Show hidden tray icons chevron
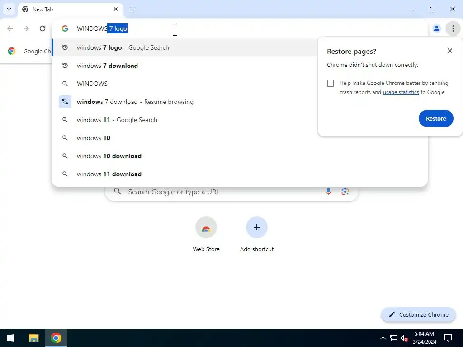The height and width of the screenshot is (347, 463). click(x=383, y=338)
